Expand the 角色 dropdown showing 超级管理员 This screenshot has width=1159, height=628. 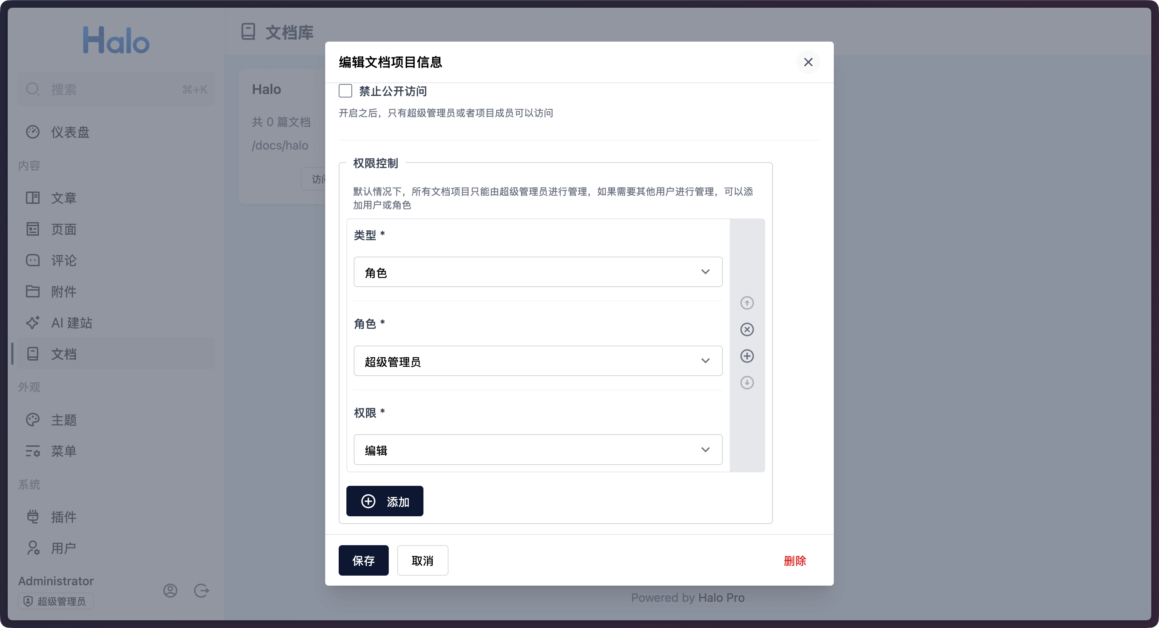[538, 361]
